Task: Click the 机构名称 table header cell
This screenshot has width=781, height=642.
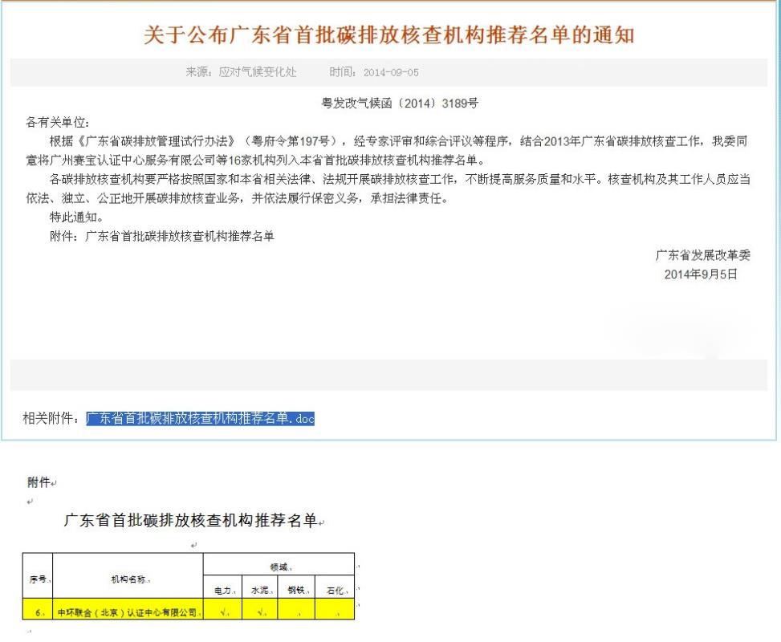Action: pos(128,578)
